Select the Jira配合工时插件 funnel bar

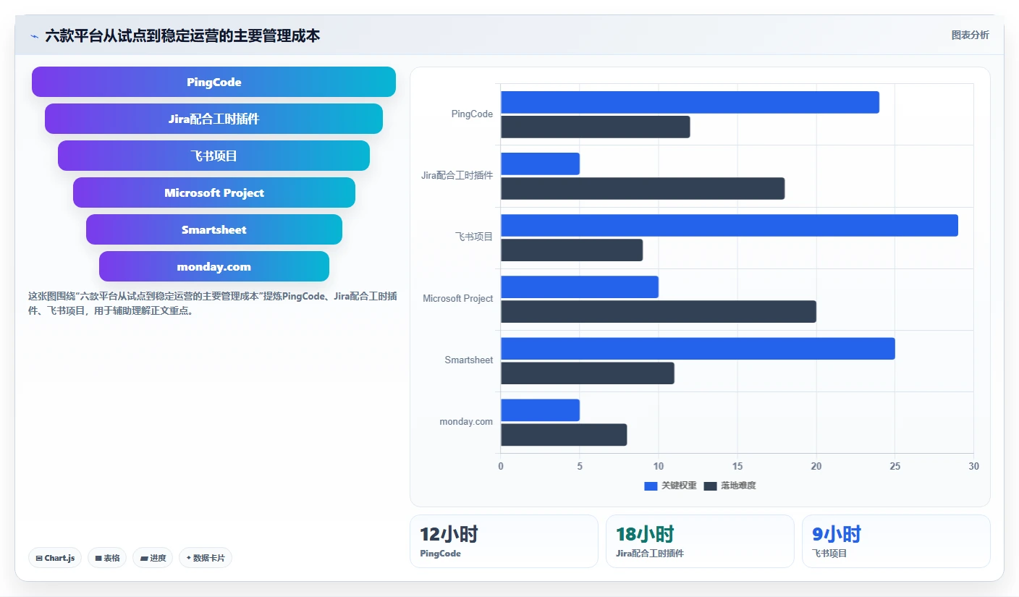coord(213,119)
